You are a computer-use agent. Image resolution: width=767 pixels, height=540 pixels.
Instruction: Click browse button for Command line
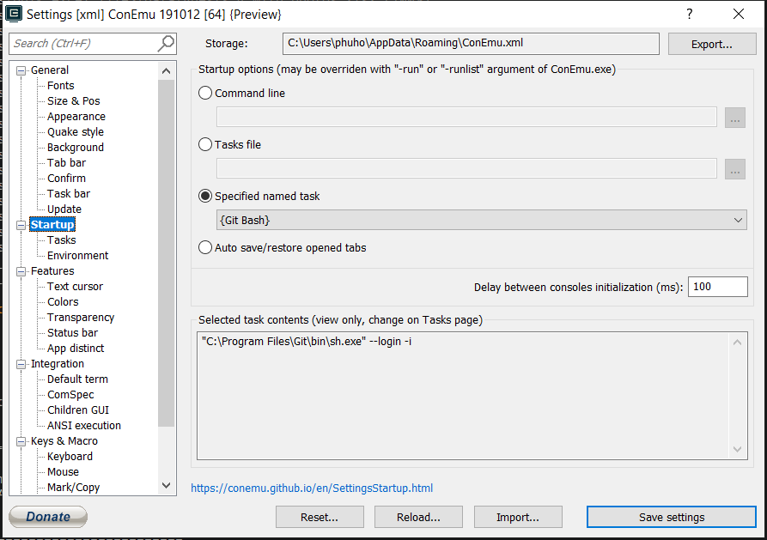pos(734,118)
